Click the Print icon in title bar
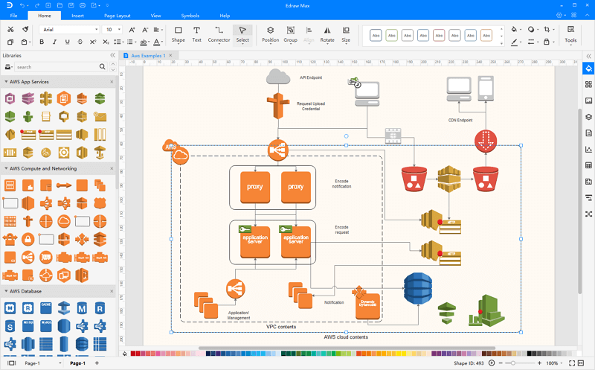The width and height of the screenshot is (595, 370). 83,5
